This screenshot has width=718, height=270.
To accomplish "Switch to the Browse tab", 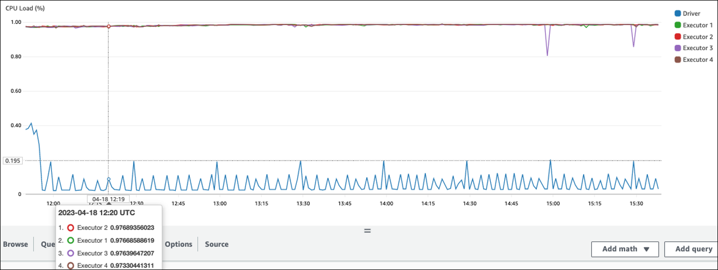I will tap(16, 244).
